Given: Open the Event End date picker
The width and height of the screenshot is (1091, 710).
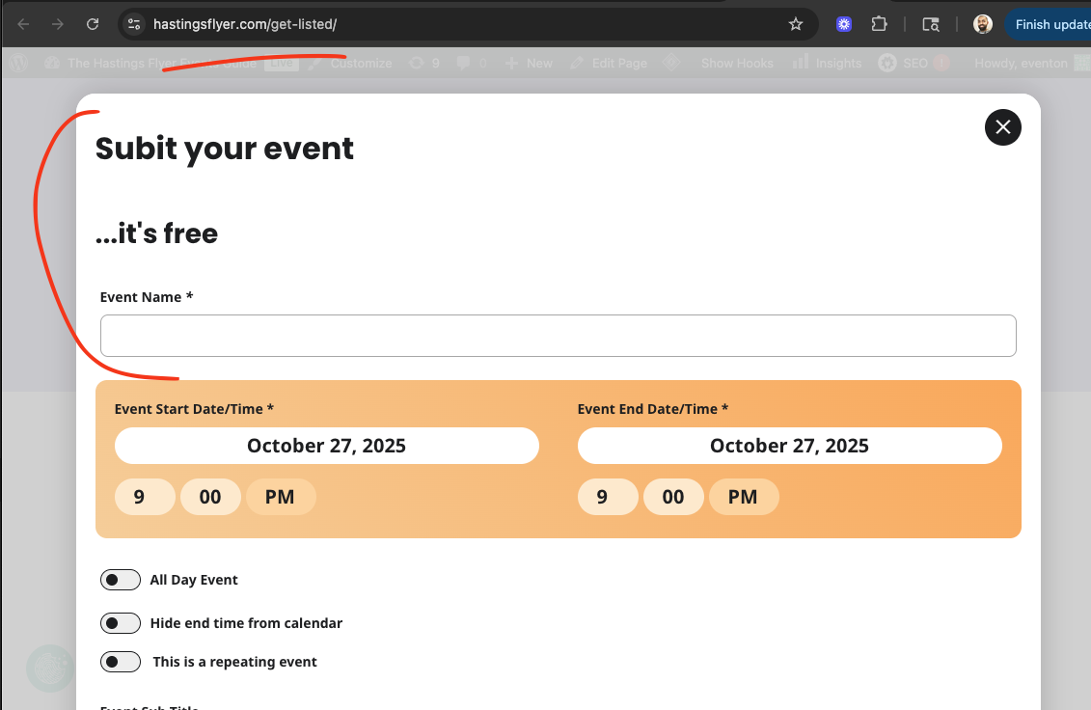Looking at the screenshot, I should tap(789, 446).
